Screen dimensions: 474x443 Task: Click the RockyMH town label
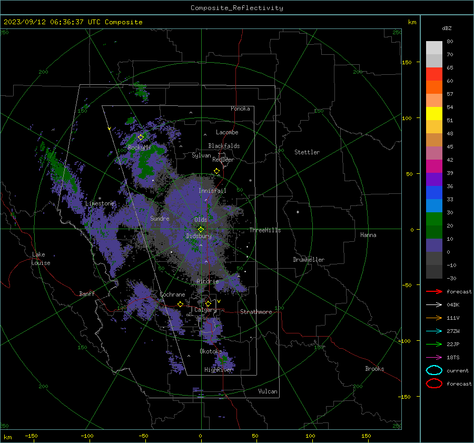(x=139, y=147)
